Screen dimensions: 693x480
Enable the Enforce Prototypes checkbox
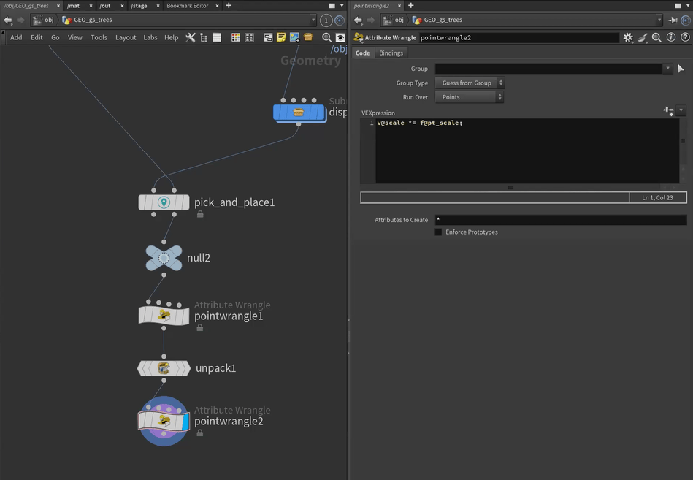pos(438,232)
